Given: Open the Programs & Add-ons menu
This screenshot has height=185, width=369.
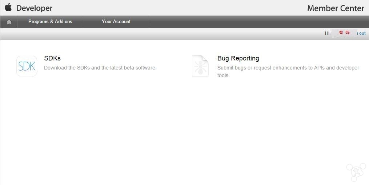Looking at the screenshot, I should tap(50, 22).
